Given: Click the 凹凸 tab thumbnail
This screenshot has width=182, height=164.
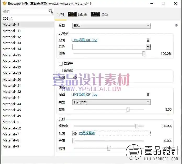Looking at the screenshot, I should point(96,14).
